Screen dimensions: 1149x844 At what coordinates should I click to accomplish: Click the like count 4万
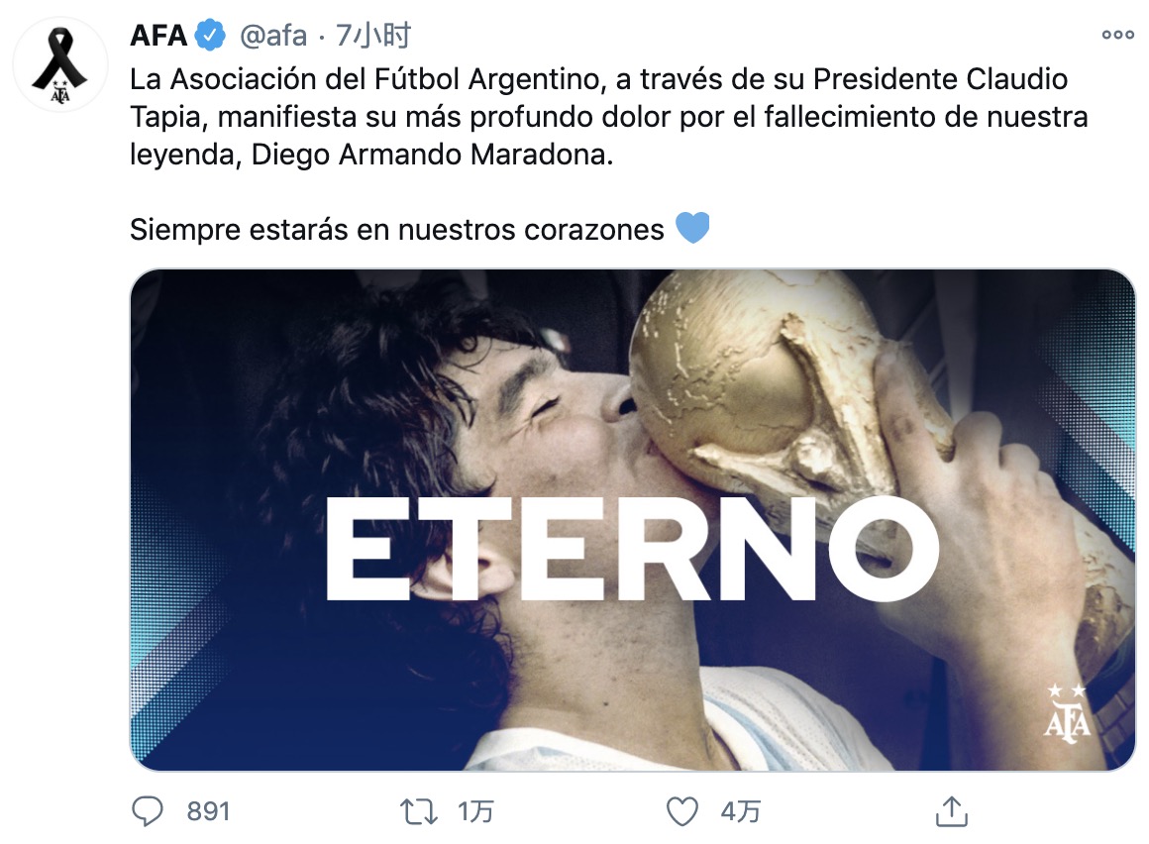tap(740, 811)
